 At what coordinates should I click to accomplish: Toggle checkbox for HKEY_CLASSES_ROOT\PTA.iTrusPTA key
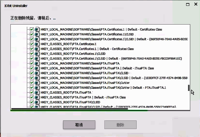[32, 92]
